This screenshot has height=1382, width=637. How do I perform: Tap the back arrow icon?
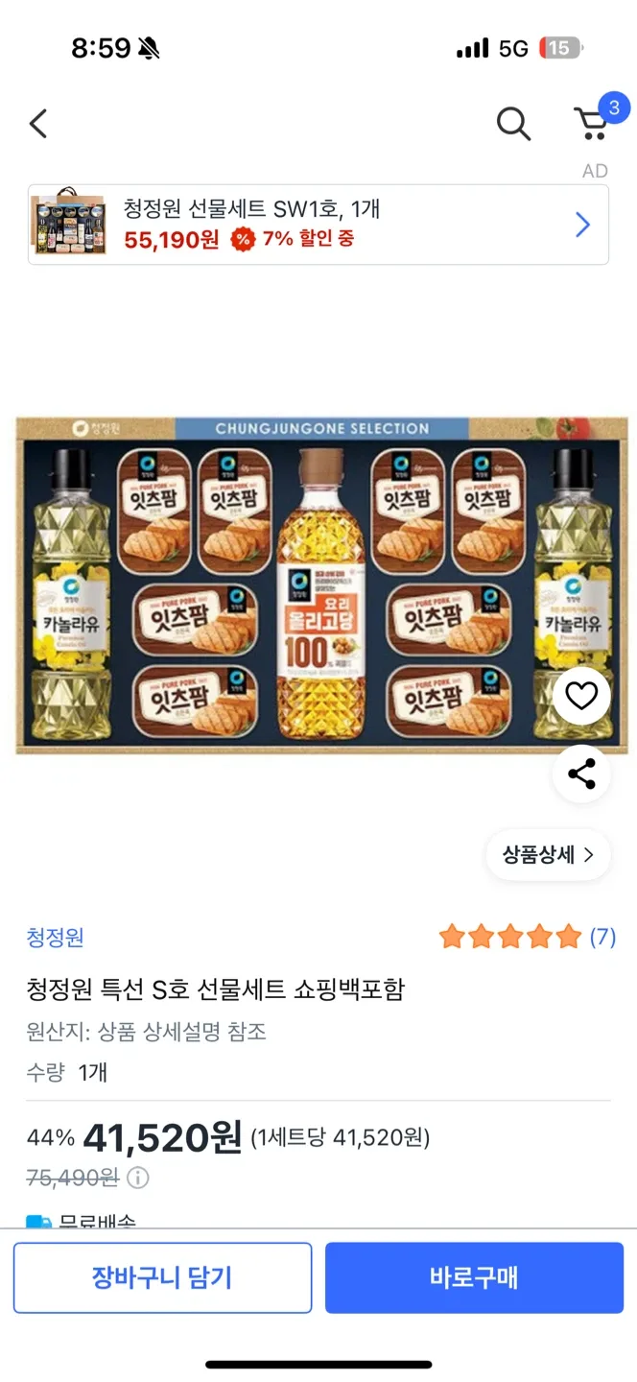pyautogui.click(x=38, y=124)
